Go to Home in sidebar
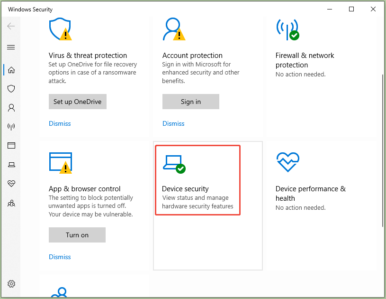The height and width of the screenshot is (299, 386). (11, 70)
